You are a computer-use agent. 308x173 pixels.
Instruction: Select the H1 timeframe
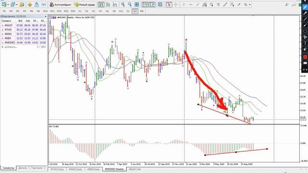(x=80, y=11)
